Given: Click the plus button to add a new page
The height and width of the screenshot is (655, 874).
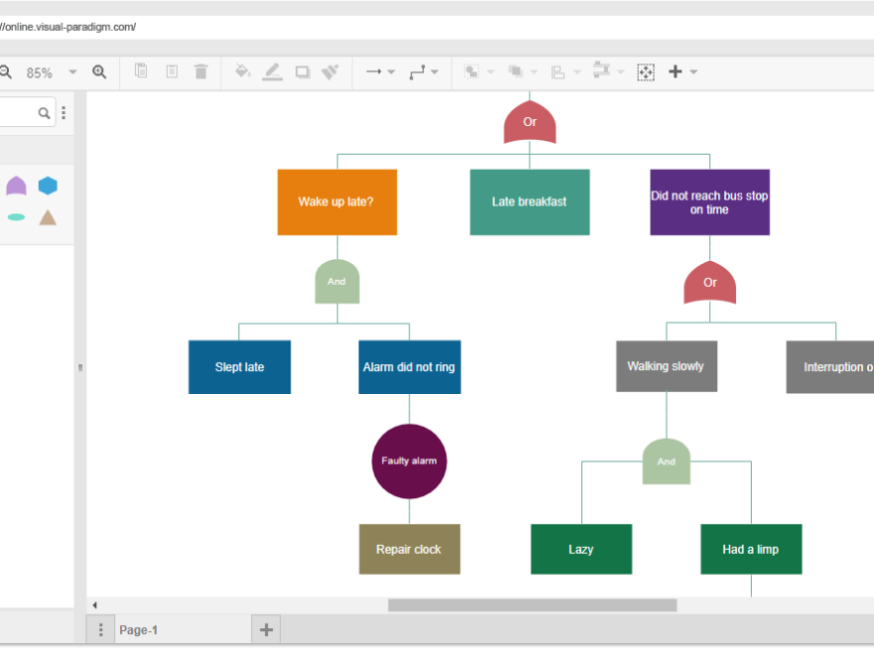Looking at the screenshot, I should (265, 629).
